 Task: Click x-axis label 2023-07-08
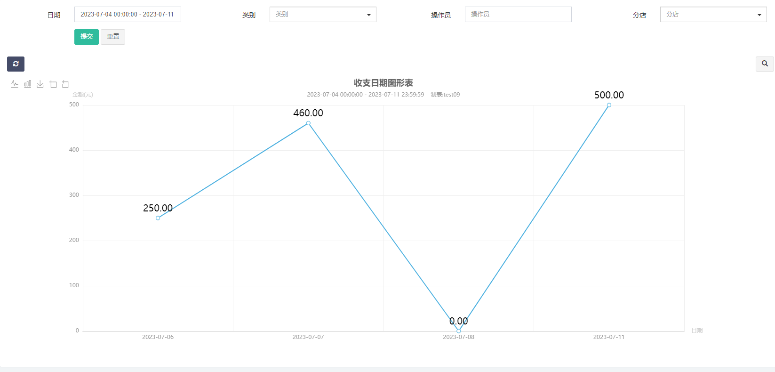(459, 337)
